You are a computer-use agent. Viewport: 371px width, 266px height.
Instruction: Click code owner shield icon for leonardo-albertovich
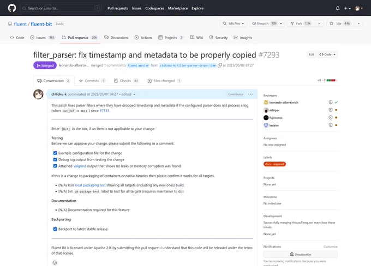[x=331, y=102]
